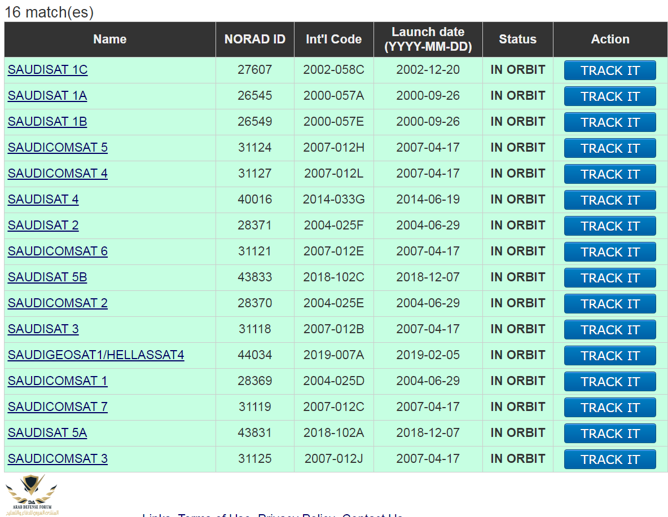Select international code 2007-012L

coord(333,174)
